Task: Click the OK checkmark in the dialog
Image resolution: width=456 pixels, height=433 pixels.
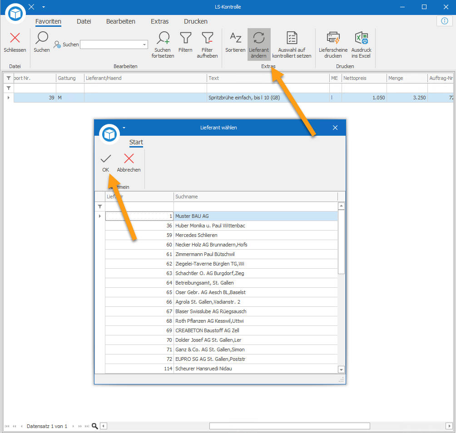Action: (x=105, y=159)
